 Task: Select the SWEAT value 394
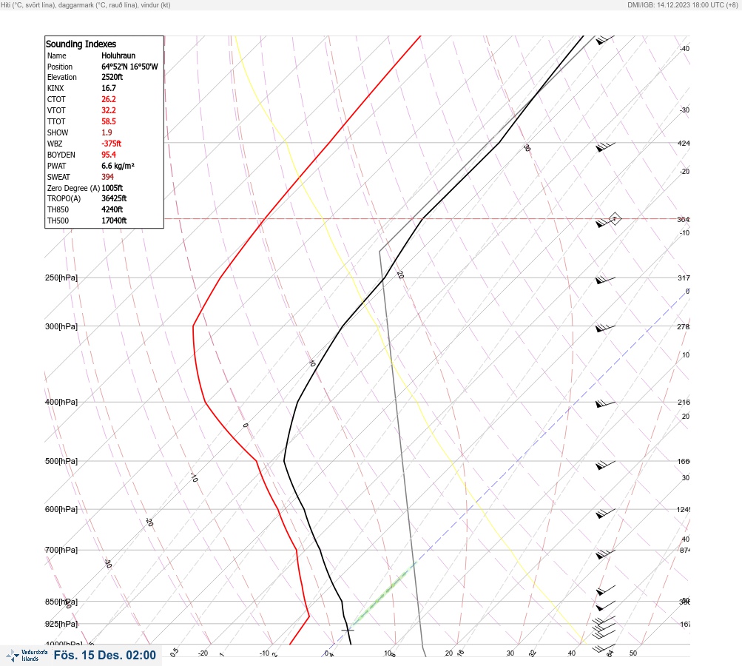point(107,177)
